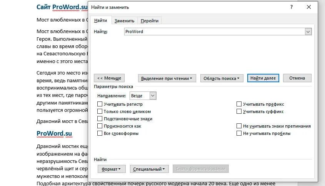Viewport: 325px width, 186px height.
Task: Click the Сайт ProWord.su document title
Action: pos(62,7)
